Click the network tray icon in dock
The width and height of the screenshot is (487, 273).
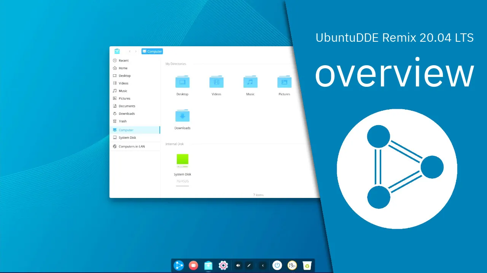coord(249,265)
